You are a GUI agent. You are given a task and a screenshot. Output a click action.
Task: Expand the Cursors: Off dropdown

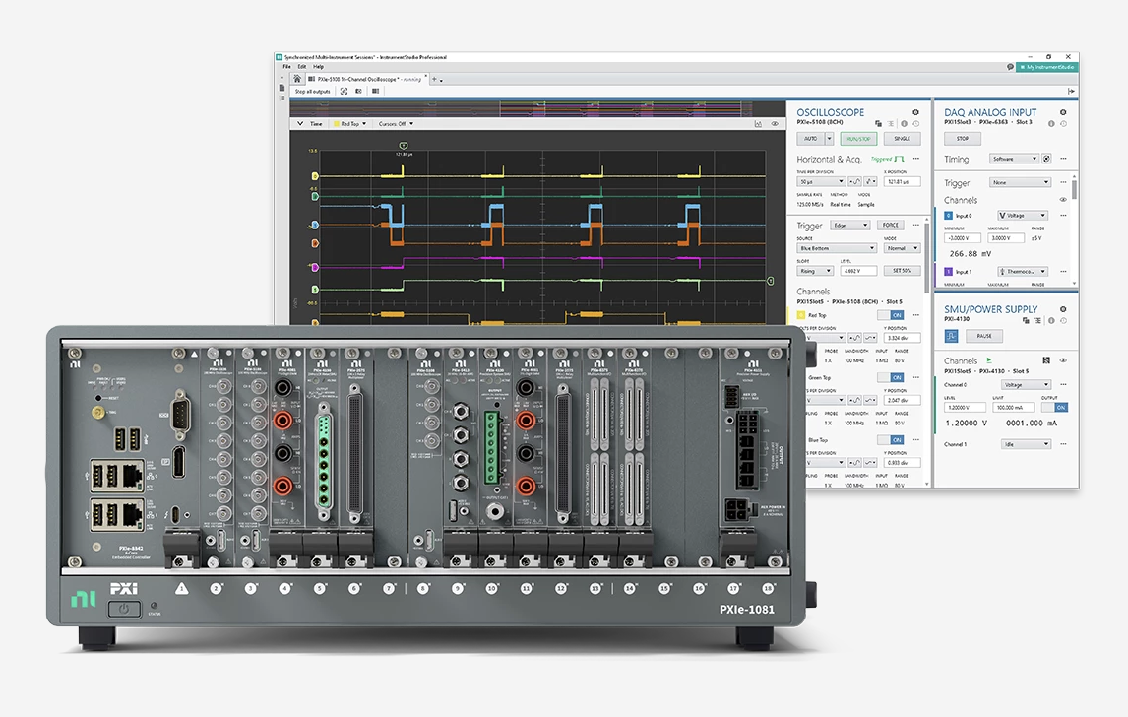[396, 124]
